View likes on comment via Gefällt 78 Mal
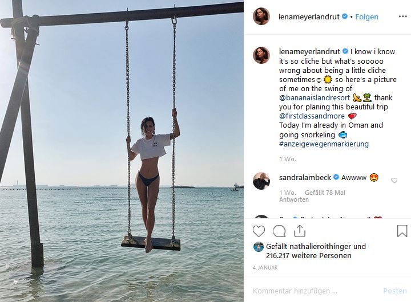Viewport: 411px width, 302px height. pos(325,193)
